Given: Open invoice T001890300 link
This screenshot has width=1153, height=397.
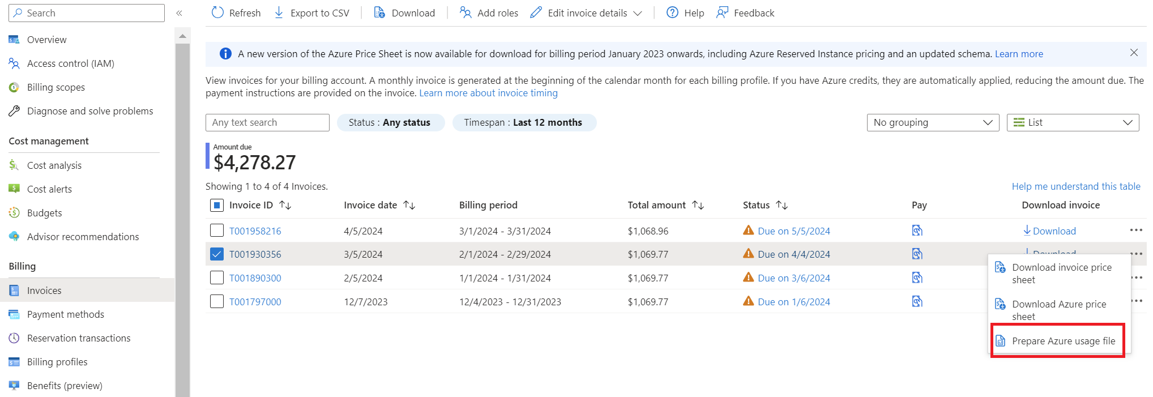Looking at the screenshot, I should (x=255, y=278).
